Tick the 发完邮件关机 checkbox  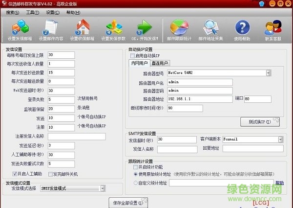click(x=50, y=174)
